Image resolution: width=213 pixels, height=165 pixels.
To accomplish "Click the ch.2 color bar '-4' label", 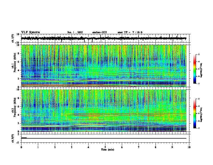I will point(198,106).
